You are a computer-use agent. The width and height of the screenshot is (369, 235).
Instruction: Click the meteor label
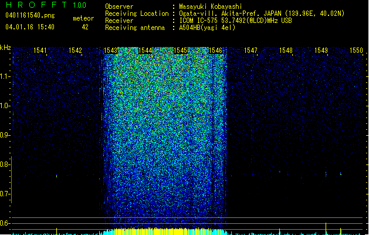click(83, 18)
